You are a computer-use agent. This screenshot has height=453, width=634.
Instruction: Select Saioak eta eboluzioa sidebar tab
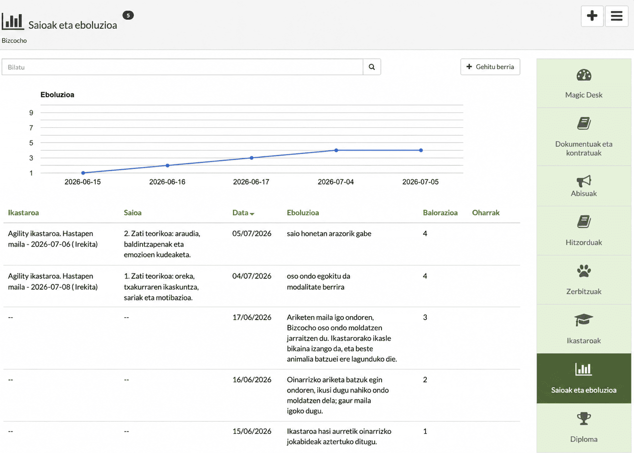point(584,379)
